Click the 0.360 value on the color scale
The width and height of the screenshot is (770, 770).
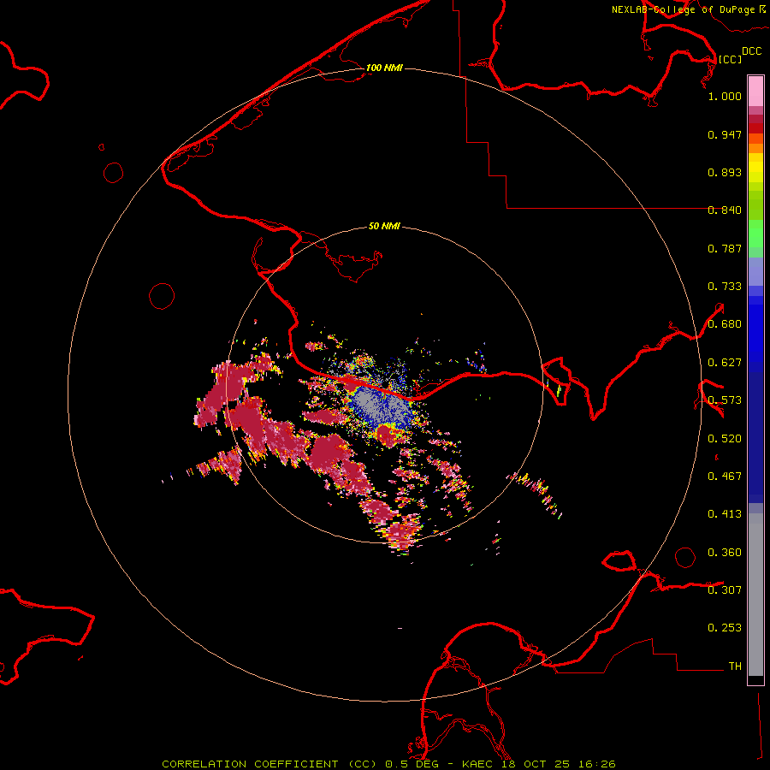[725, 553]
